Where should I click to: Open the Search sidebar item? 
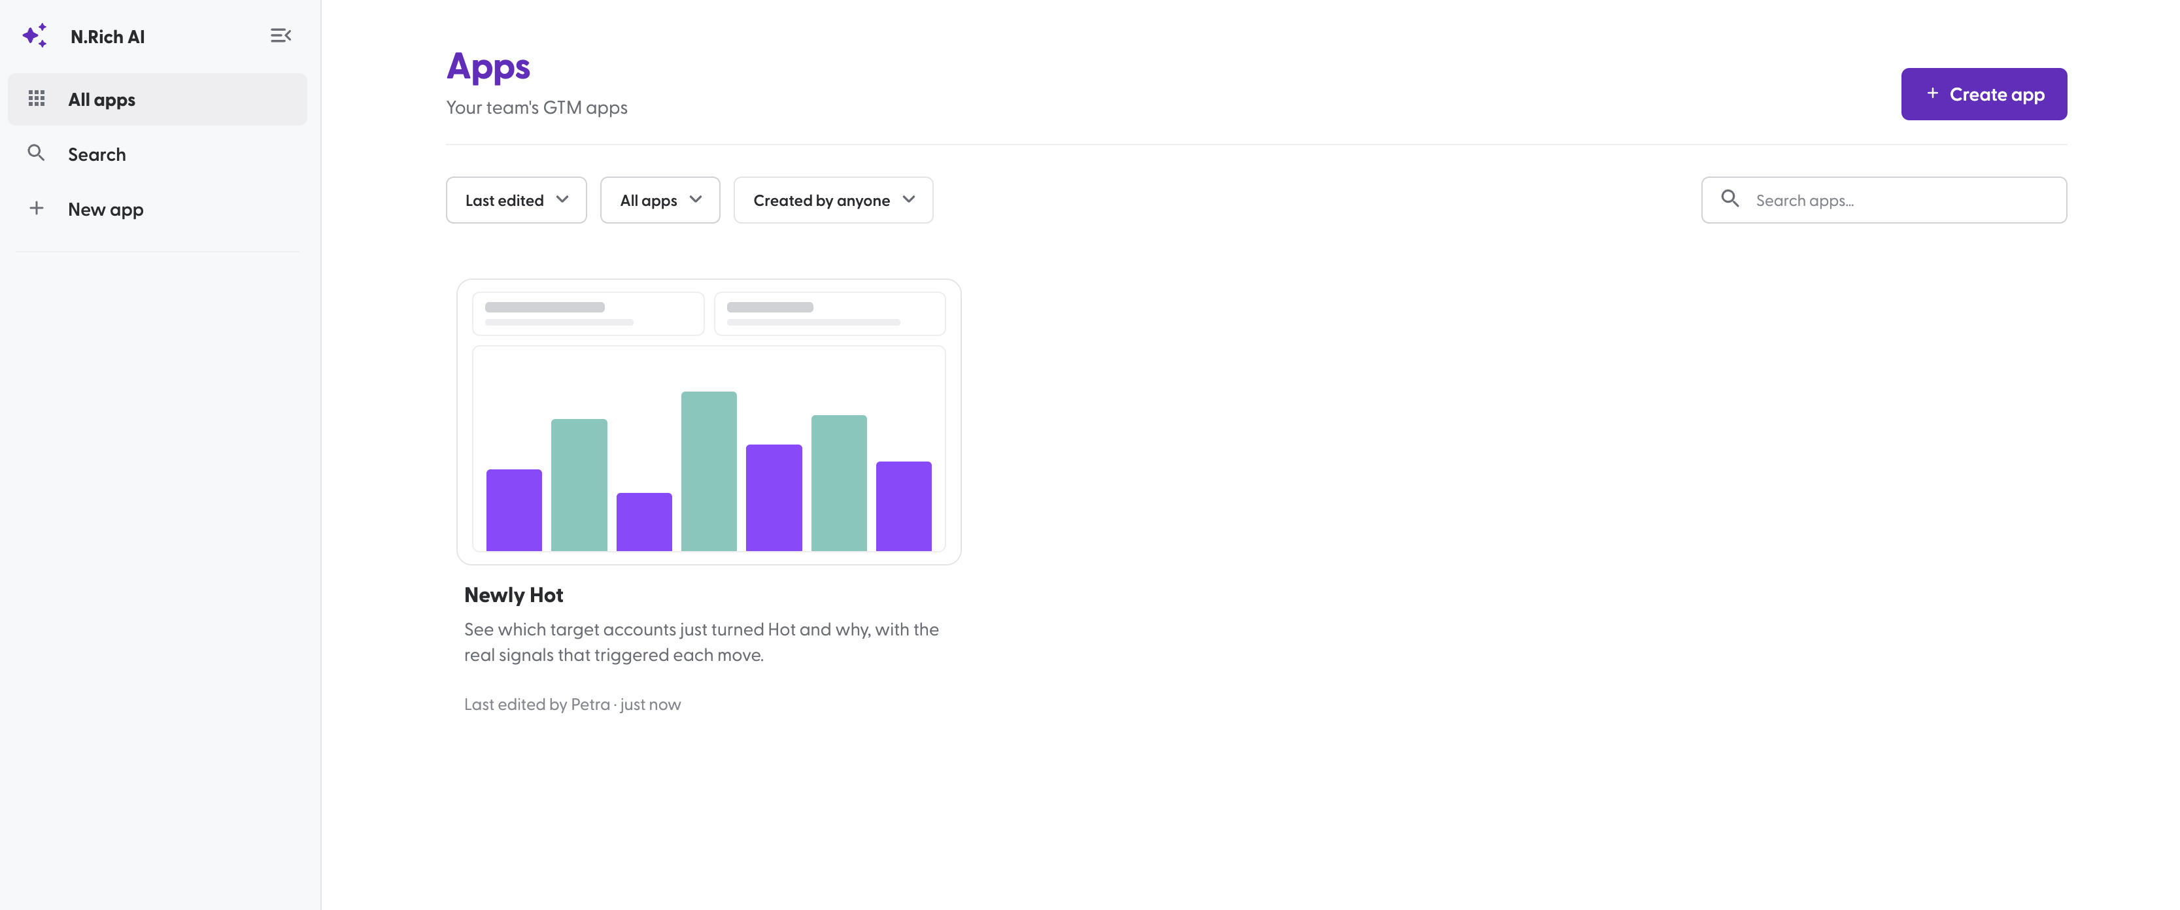(x=158, y=154)
